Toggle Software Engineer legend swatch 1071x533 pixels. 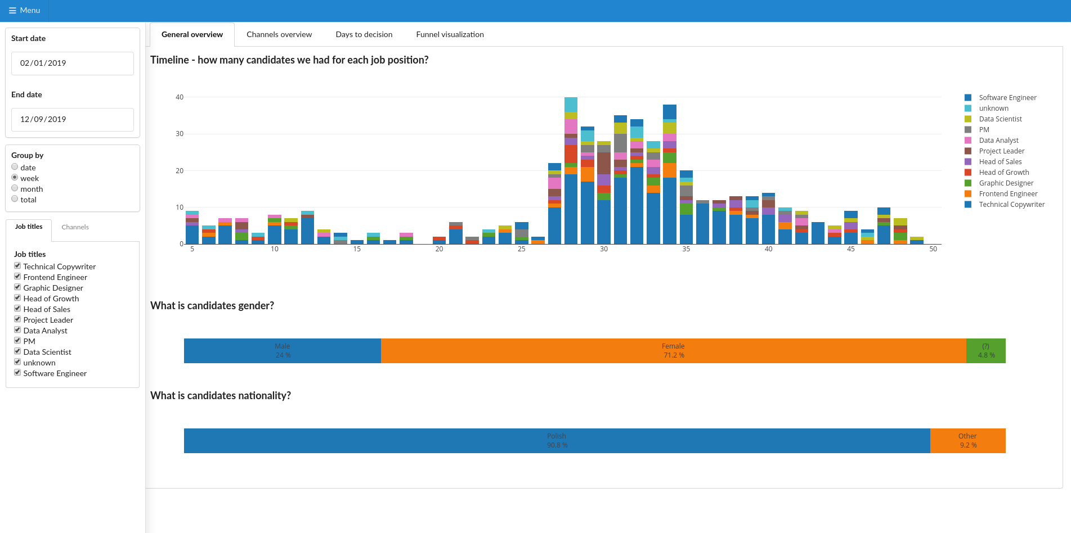tap(968, 97)
